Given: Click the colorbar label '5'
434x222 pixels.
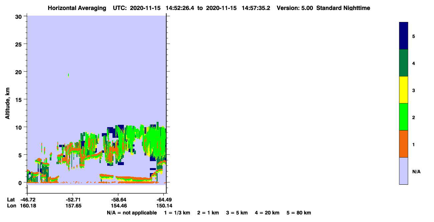Looking at the screenshot, I should (413, 36).
